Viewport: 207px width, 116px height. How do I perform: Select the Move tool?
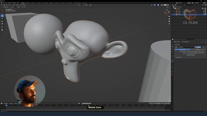2,16
